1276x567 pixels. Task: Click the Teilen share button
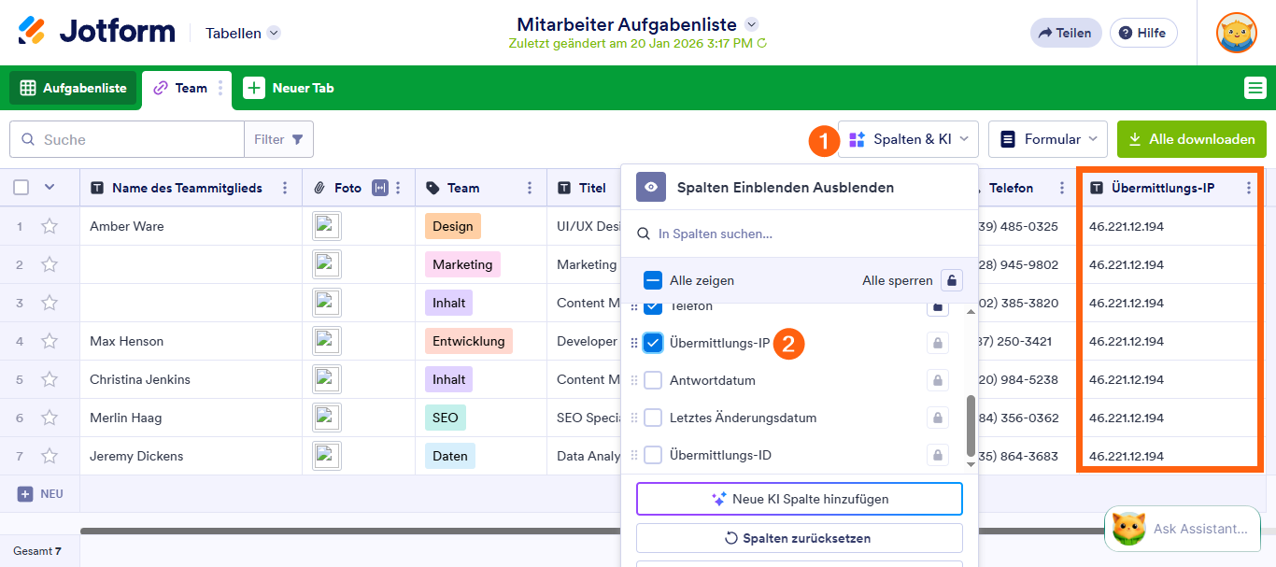(1066, 33)
